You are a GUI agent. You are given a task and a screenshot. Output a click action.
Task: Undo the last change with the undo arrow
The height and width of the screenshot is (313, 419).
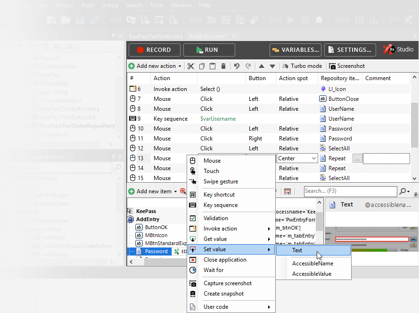237,66
